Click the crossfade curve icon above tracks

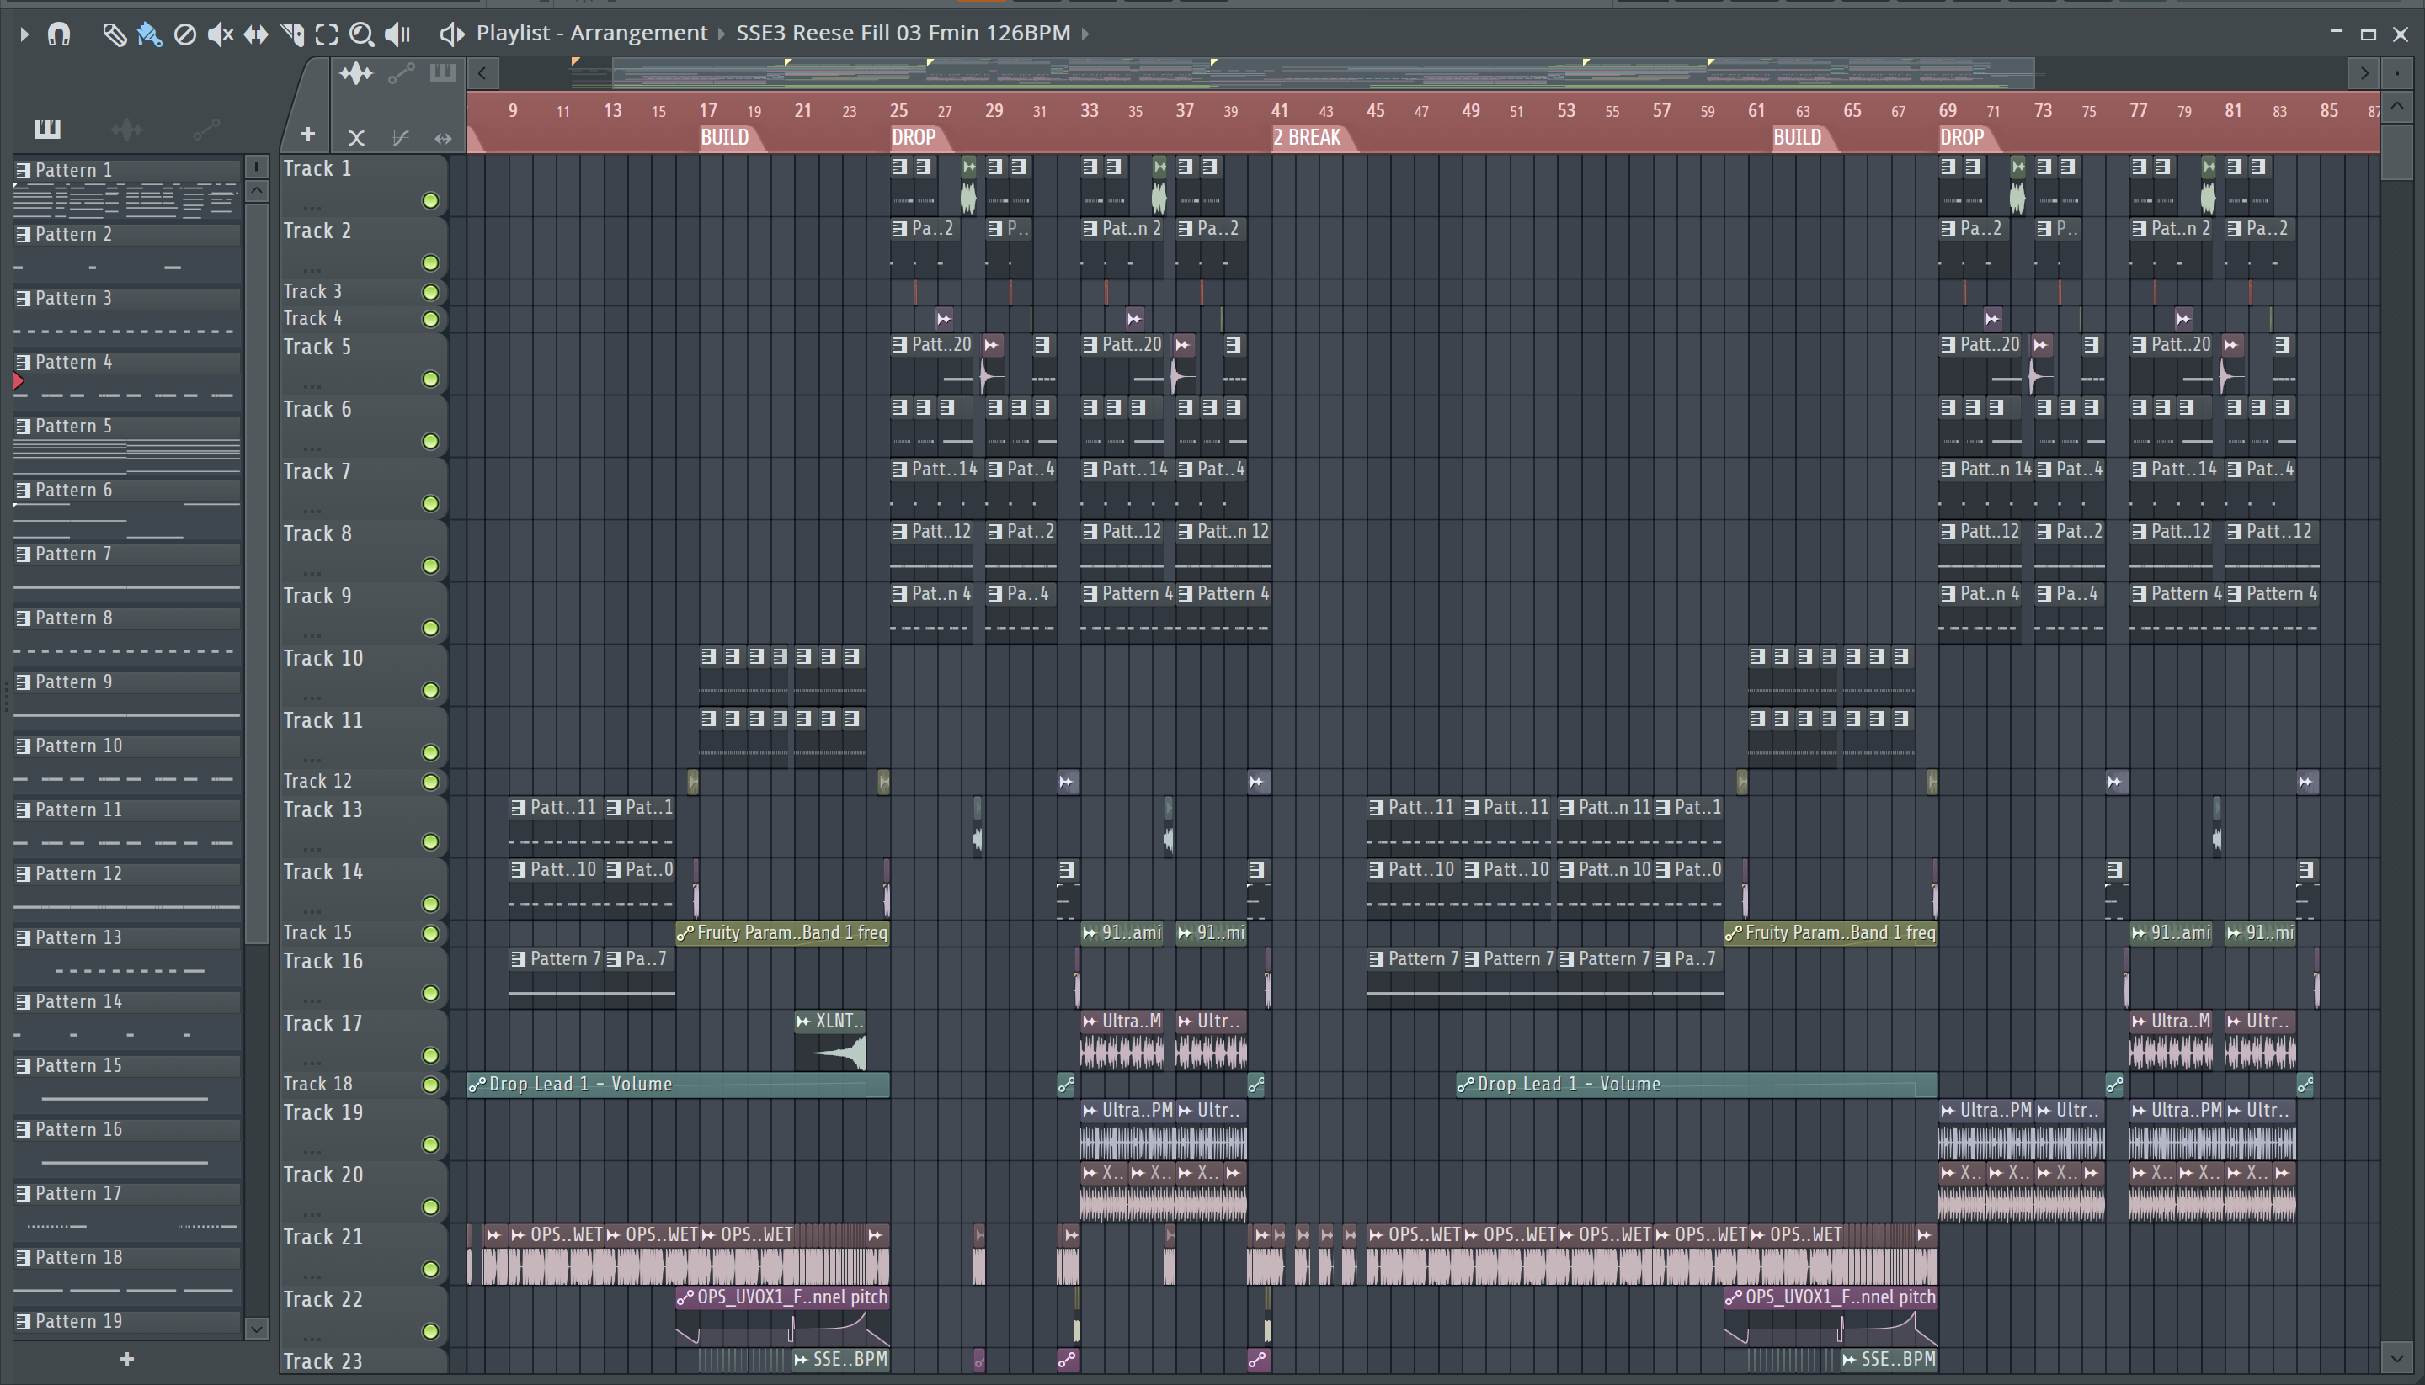pos(401,138)
